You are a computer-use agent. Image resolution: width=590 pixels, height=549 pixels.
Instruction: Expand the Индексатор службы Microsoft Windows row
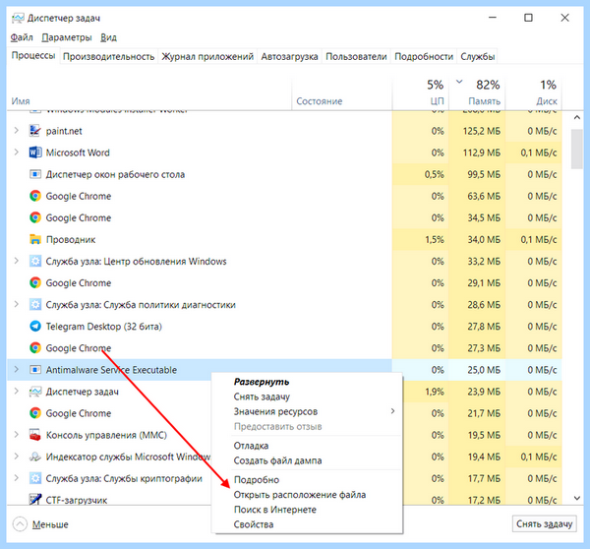[x=16, y=457]
